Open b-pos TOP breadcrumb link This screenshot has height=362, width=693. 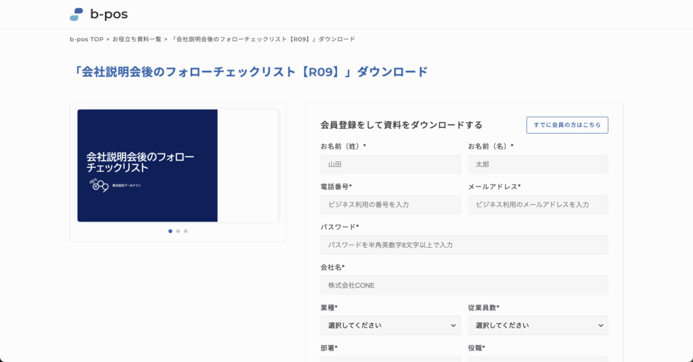pyautogui.click(x=87, y=39)
